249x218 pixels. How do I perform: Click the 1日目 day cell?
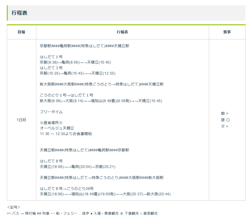click(x=21, y=120)
